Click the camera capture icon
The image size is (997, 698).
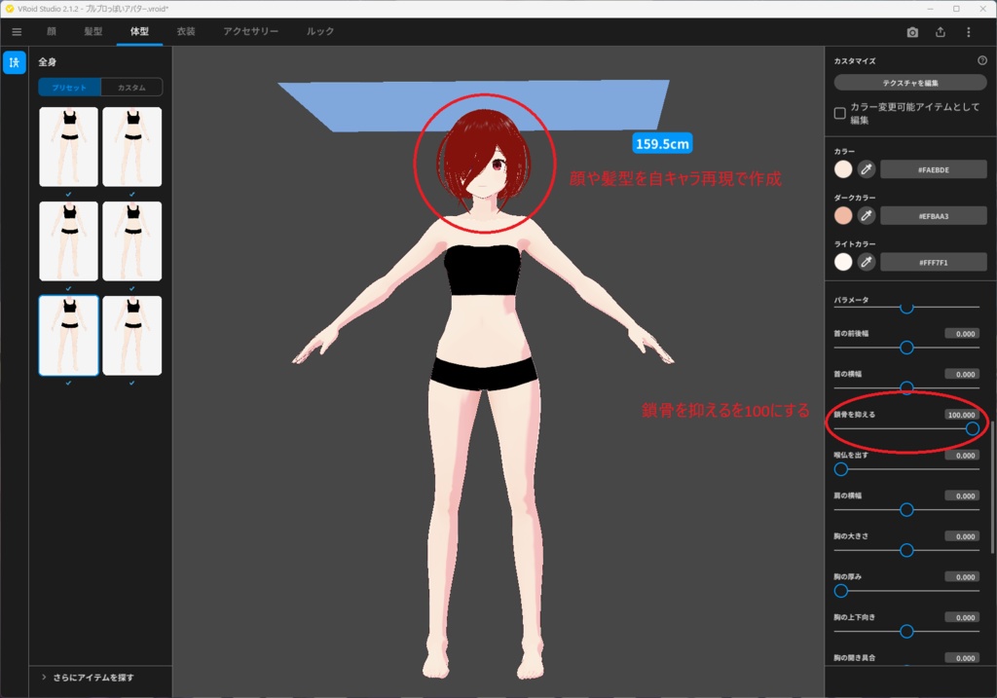pyautogui.click(x=912, y=32)
